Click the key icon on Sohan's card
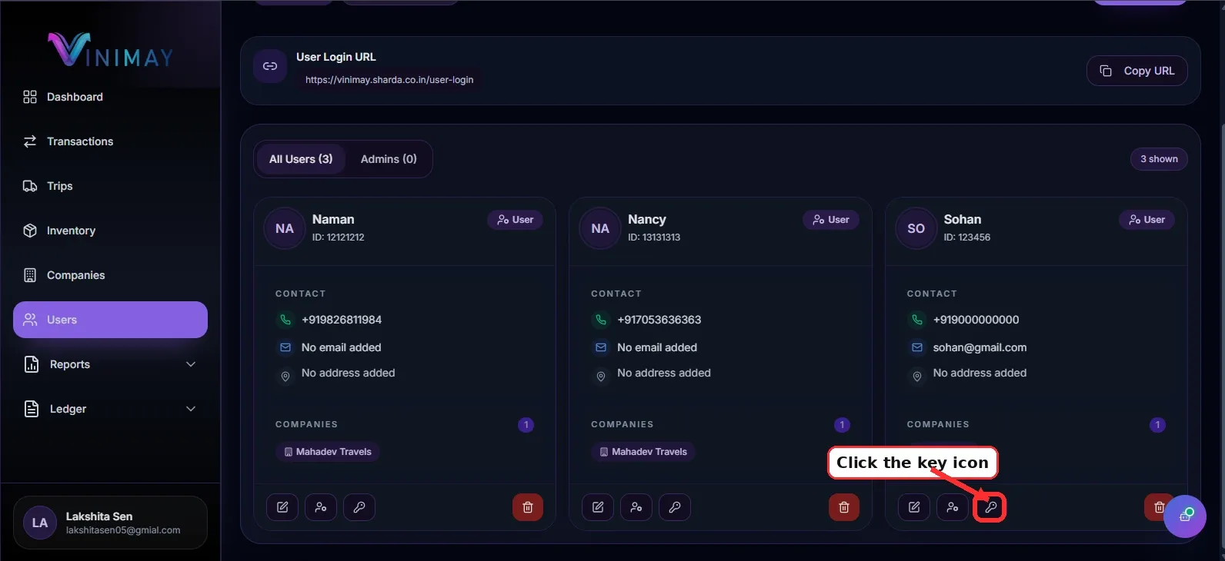Image resolution: width=1225 pixels, height=561 pixels. (990, 507)
